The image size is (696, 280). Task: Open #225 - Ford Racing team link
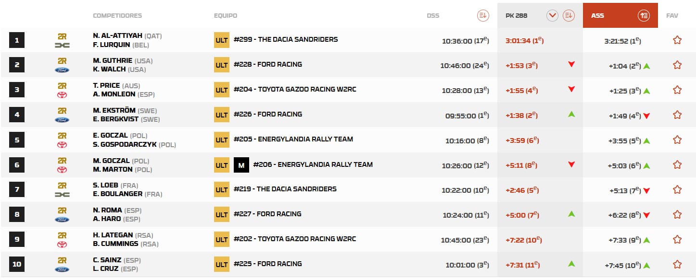click(268, 264)
